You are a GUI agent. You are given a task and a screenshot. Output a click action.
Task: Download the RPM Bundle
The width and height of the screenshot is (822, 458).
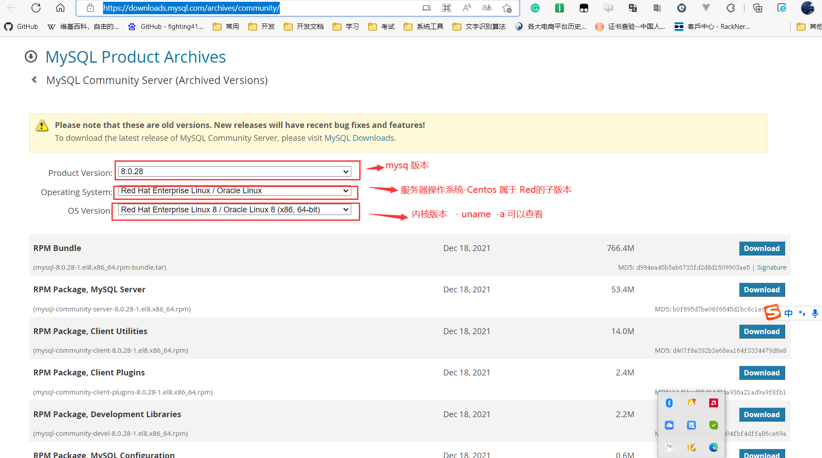762,248
